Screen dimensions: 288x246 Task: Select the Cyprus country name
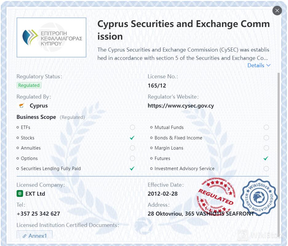pyautogui.click(x=38, y=106)
